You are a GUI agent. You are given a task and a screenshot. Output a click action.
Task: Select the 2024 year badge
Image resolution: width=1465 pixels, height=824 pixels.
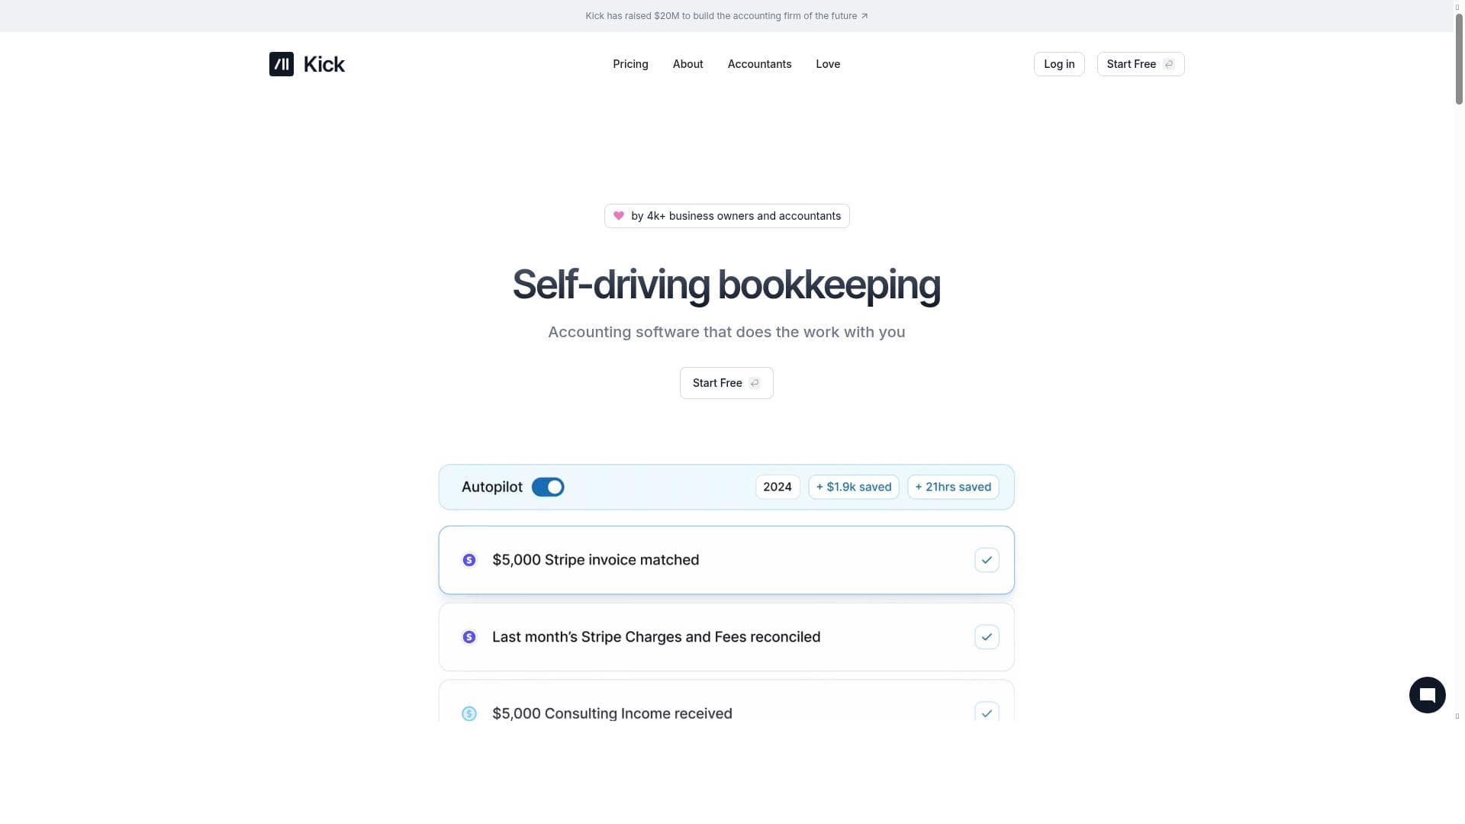coord(777,487)
